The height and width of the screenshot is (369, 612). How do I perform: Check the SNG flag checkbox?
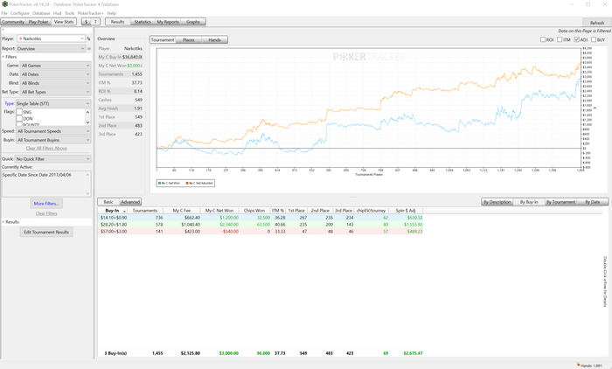[x=19, y=112]
